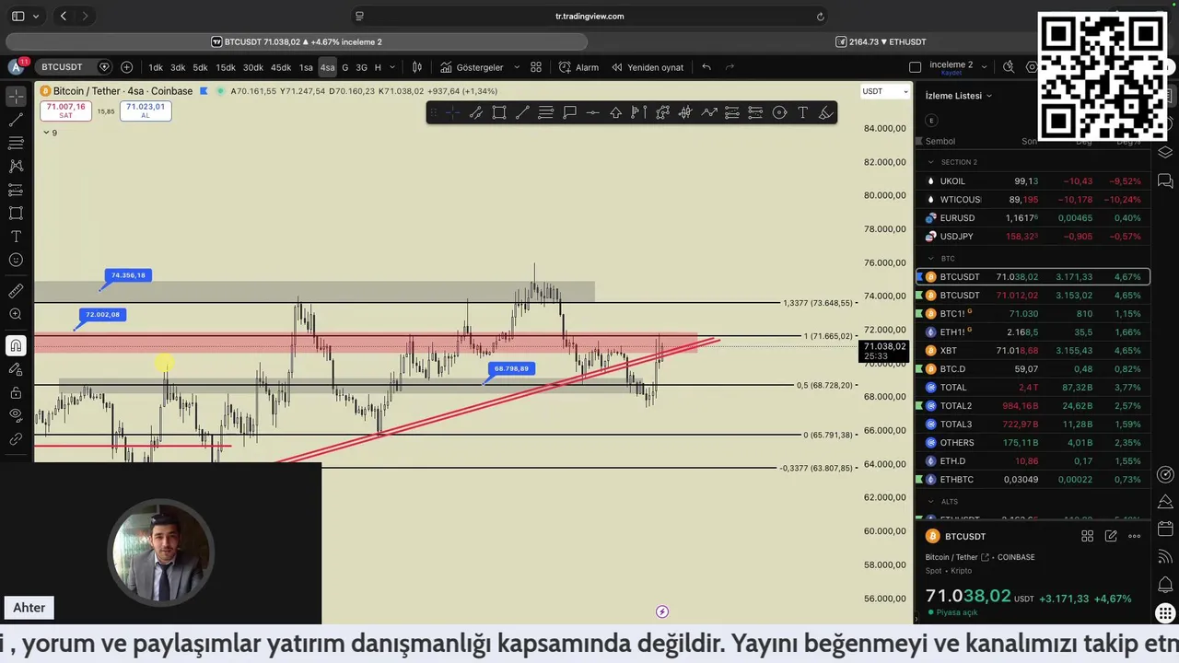Toggle lock all drawings

tap(16, 392)
